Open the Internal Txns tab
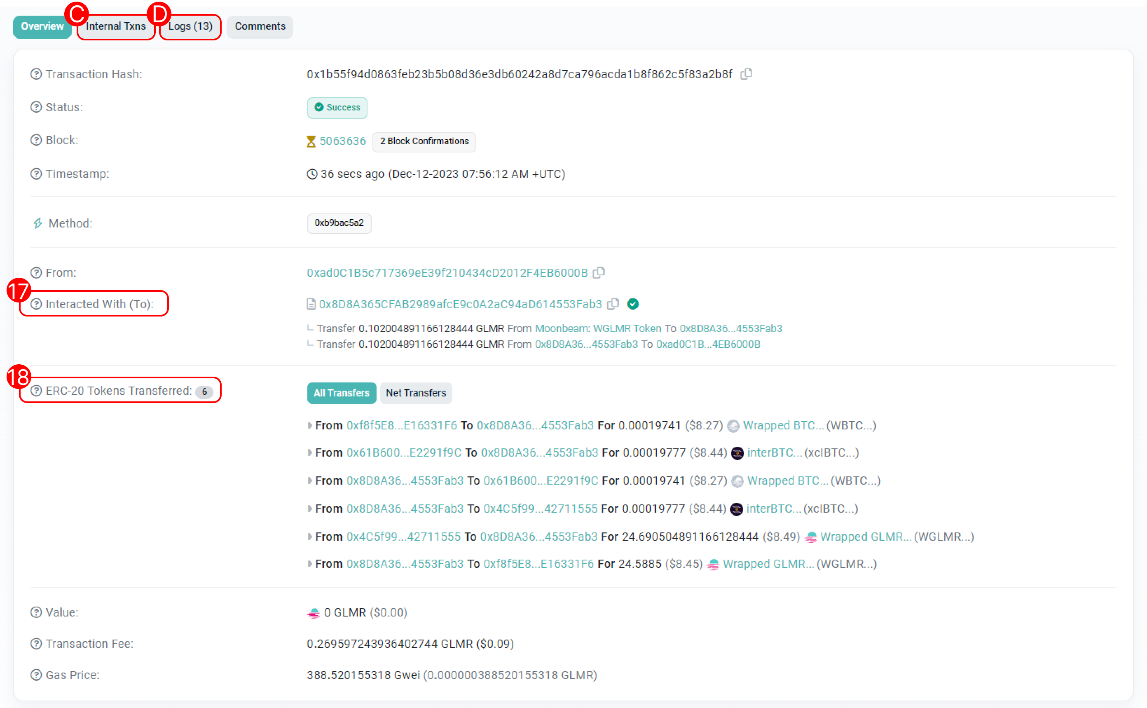1147x708 pixels. (116, 26)
